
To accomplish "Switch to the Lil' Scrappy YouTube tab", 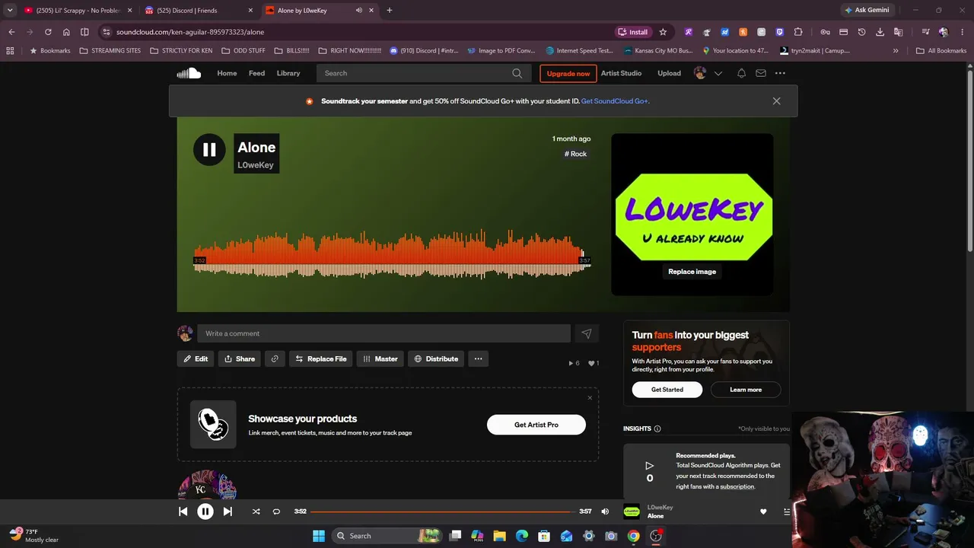I will [x=77, y=11].
